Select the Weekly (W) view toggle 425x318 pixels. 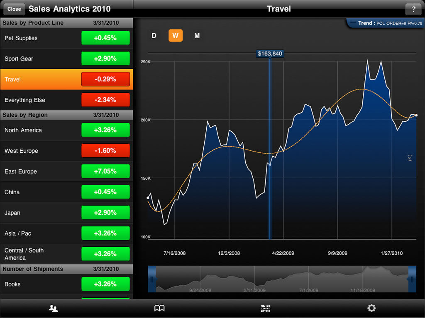pos(175,36)
